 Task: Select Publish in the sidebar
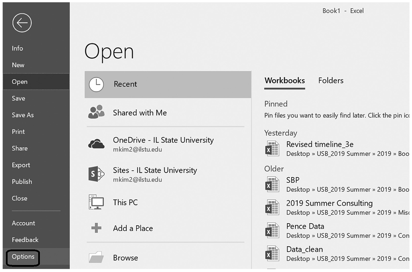click(36, 182)
